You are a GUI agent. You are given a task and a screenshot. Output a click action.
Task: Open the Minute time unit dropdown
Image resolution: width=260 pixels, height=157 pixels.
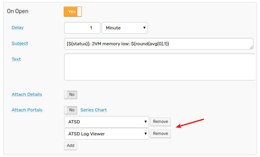click(124, 28)
